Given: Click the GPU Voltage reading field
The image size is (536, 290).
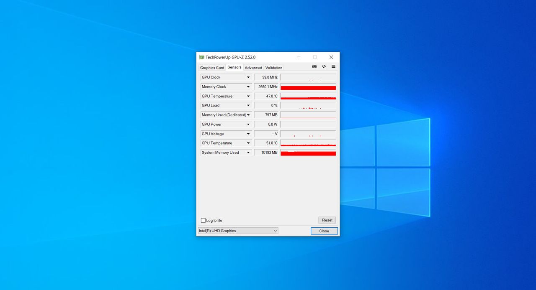Looking at the screenshot, I should [266, 134].
